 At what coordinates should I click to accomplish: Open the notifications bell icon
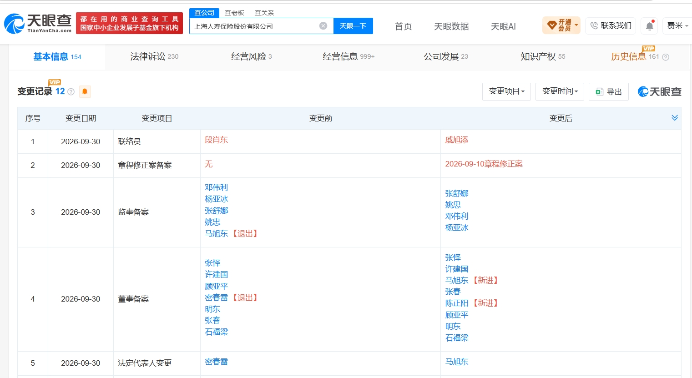click(x=649, y=26)
